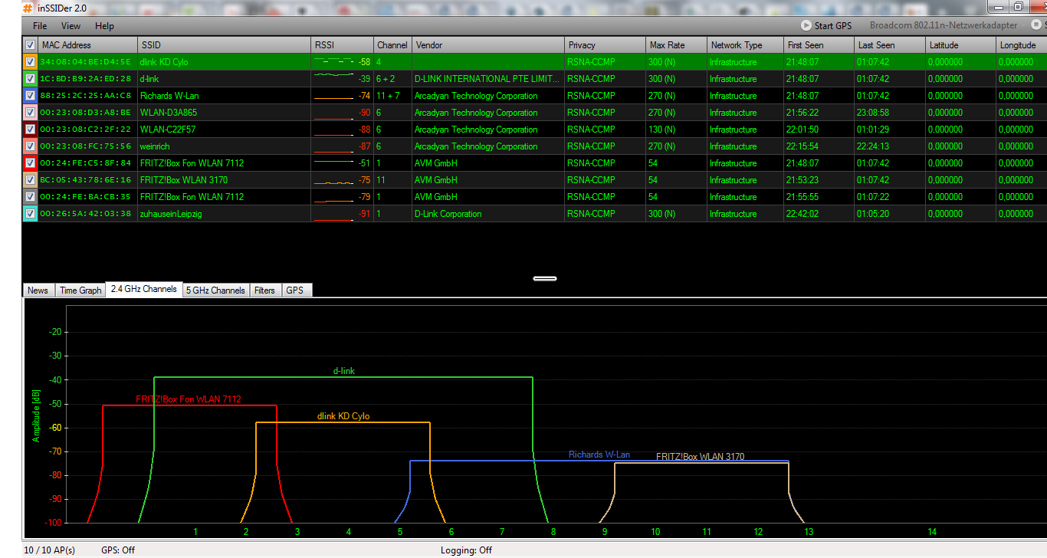Image resolution: width=1047 pixels, height=558 pixels.
Task: Click the GPS: Off status text
Action: 118,550
